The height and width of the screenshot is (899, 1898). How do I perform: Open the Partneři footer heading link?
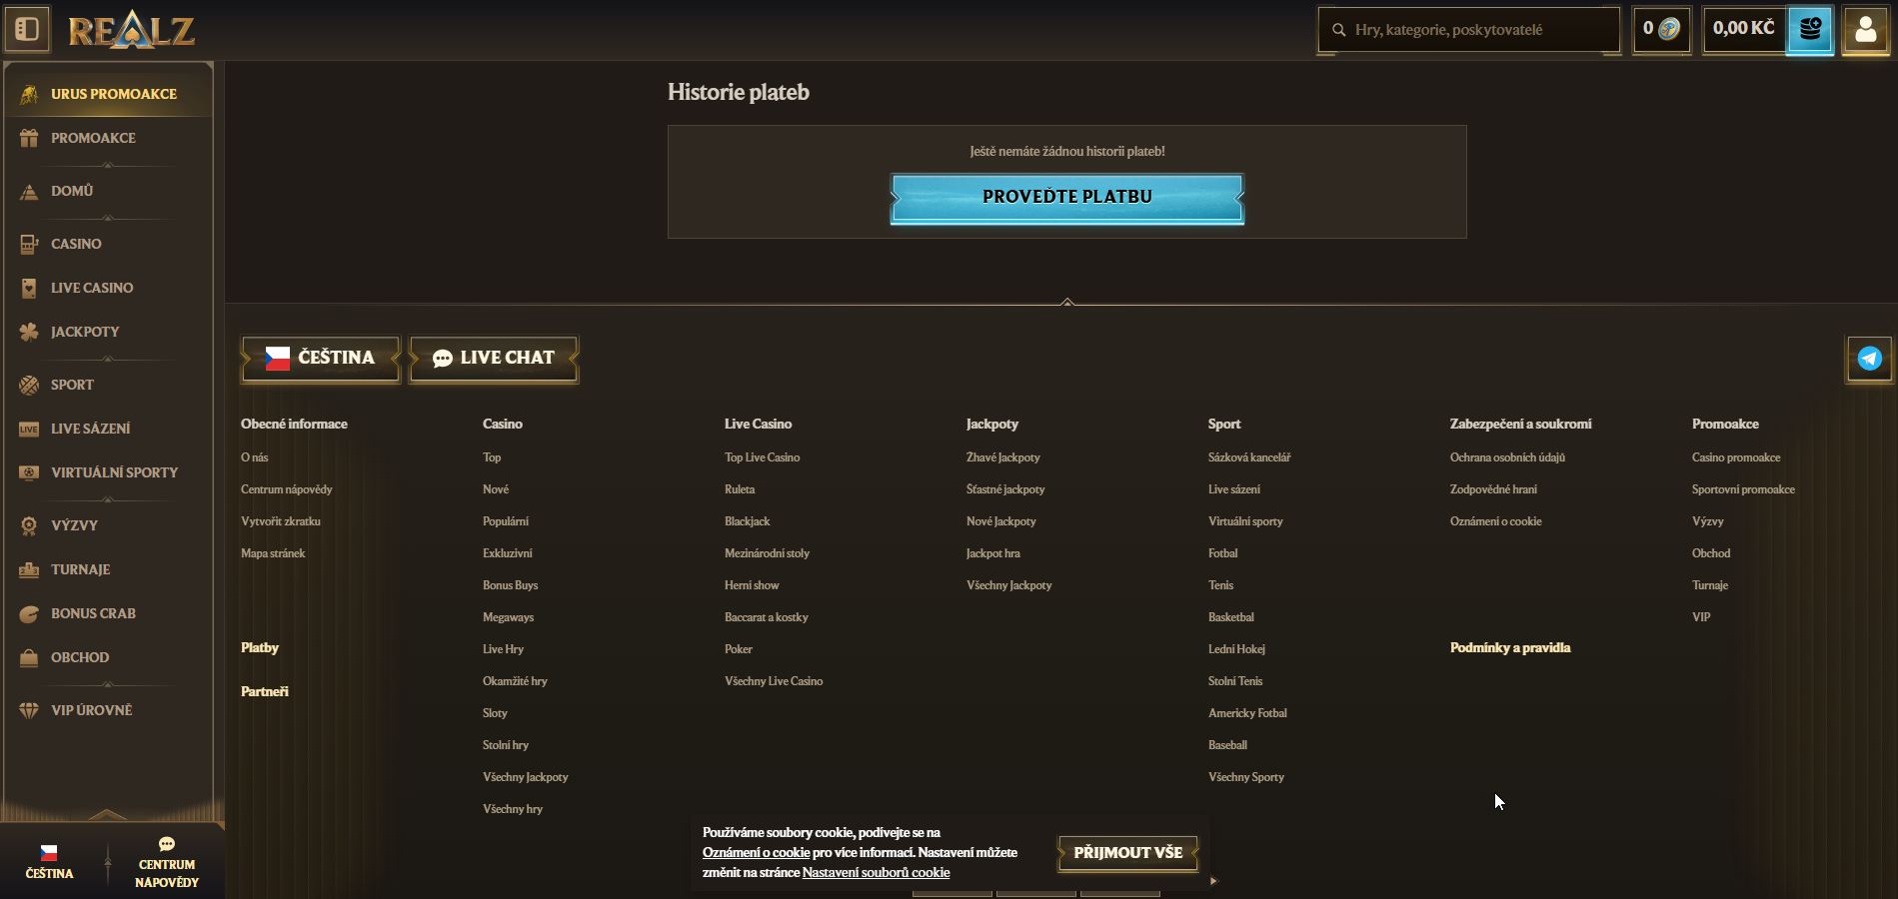[x=265, y=692]
